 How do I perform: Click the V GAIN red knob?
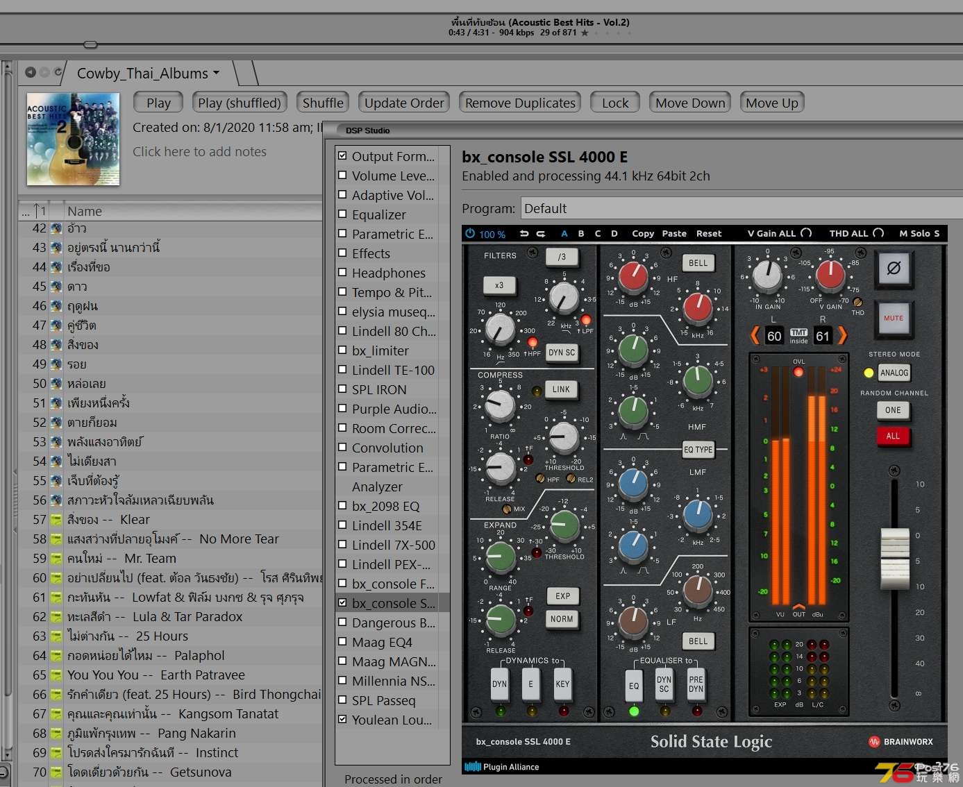tap(830, 275)
